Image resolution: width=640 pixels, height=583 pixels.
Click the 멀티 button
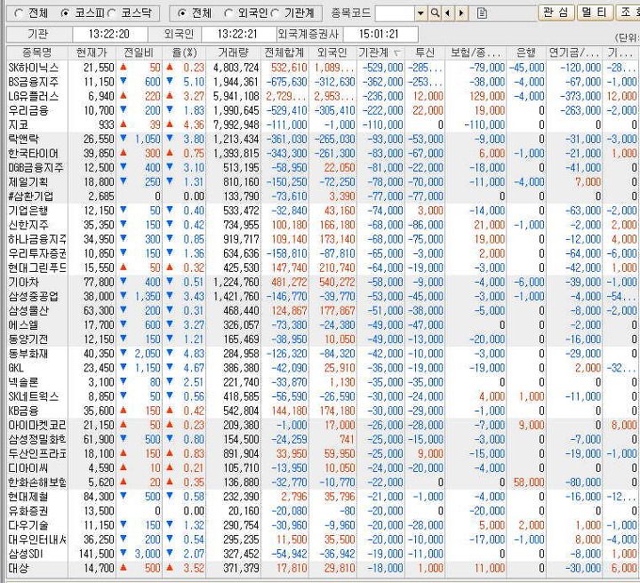(x=595, y=12)
